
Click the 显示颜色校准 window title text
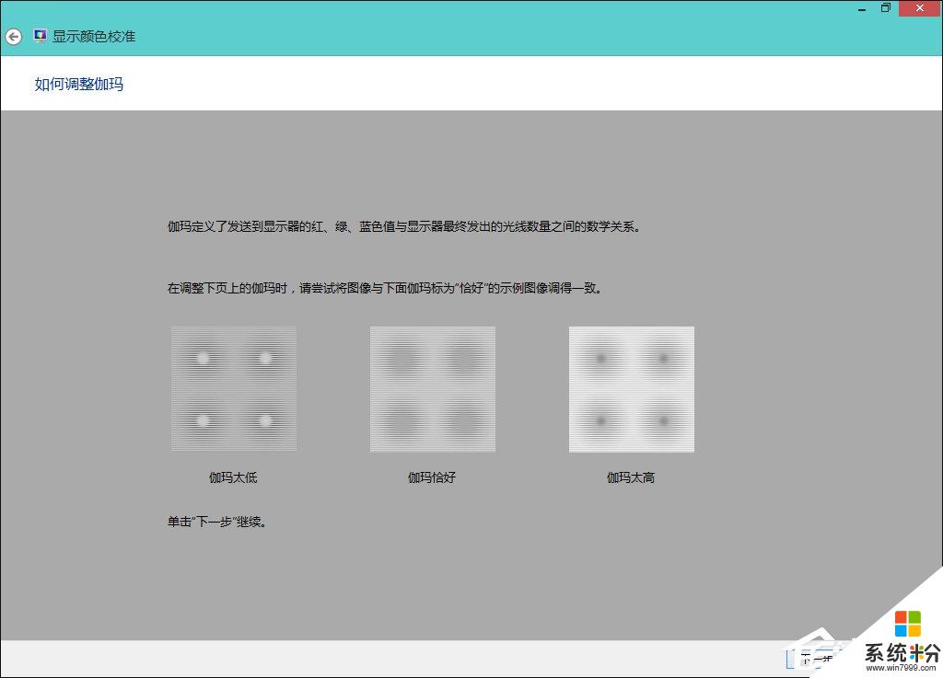94,37
